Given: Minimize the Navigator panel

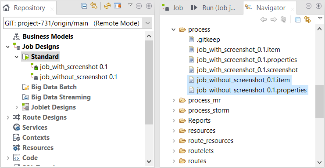Looking at the screenshot, I should [x=309, y=6].
